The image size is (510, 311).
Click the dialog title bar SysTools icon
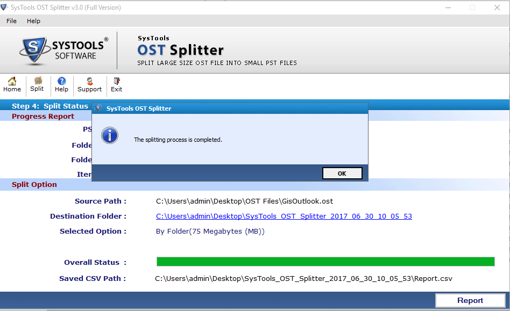coord(98,108)
